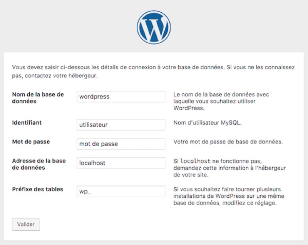308x245 pixels.
Task: Click the 'Préfixe des tables' label
Action: [x=38, y=189]
